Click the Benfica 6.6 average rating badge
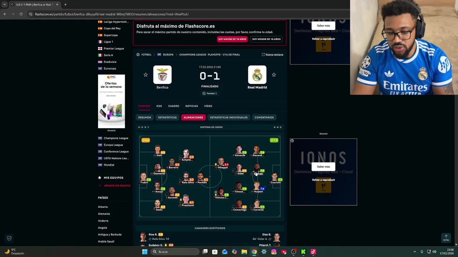This screenshot has height=257, width=458. (x=146, y=140)
